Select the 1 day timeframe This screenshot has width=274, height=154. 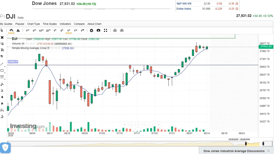tap(69, 30)
